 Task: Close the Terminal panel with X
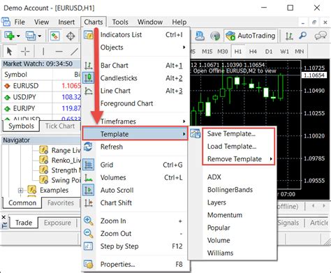3,217
